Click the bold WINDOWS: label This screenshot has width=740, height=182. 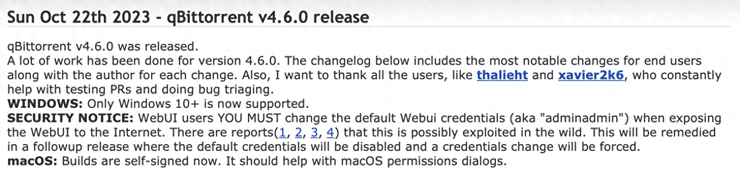tap(45, 104)
